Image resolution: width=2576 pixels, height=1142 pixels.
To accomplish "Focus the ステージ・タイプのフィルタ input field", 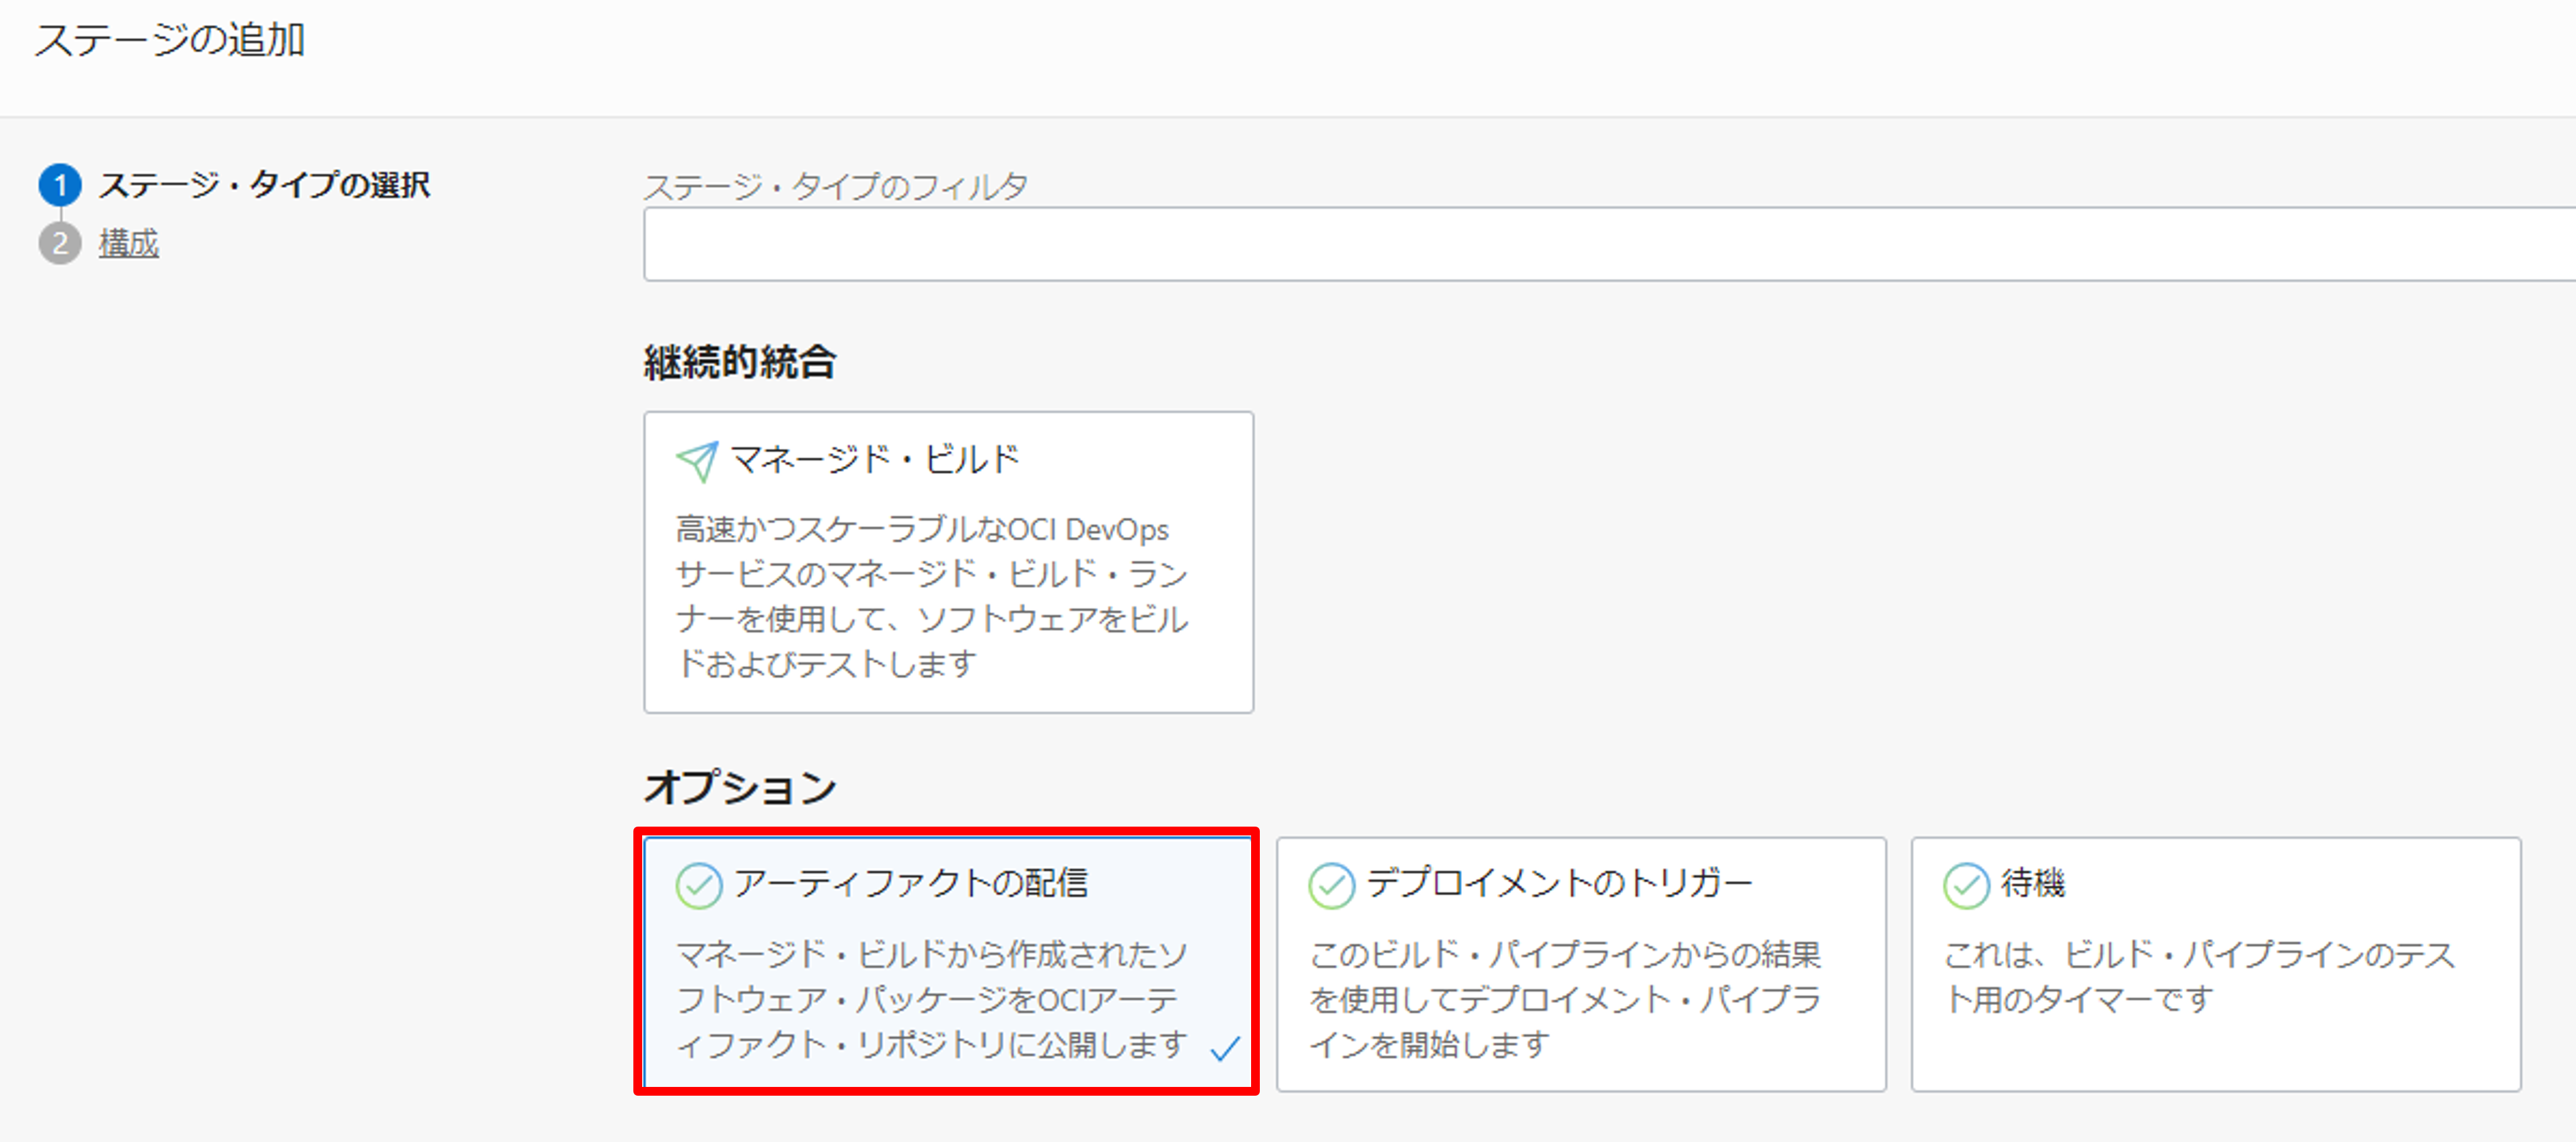I will (x=1600, y=245).
